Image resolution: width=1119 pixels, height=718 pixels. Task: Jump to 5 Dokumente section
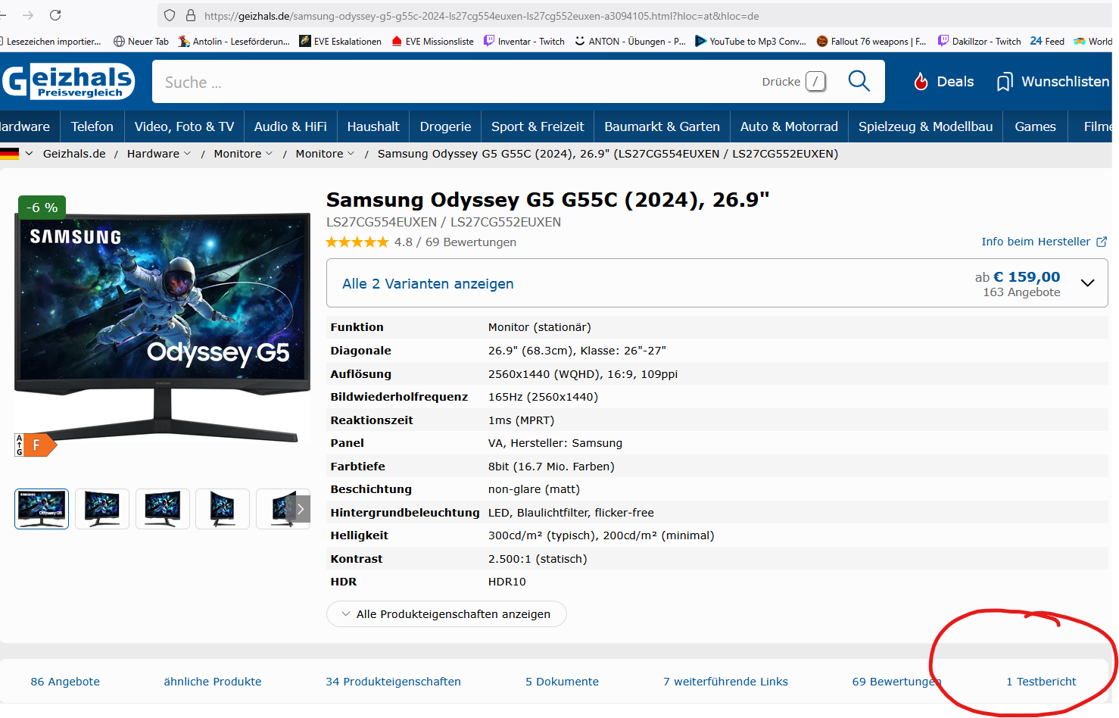pyautogui.click(x=562, y=682)
